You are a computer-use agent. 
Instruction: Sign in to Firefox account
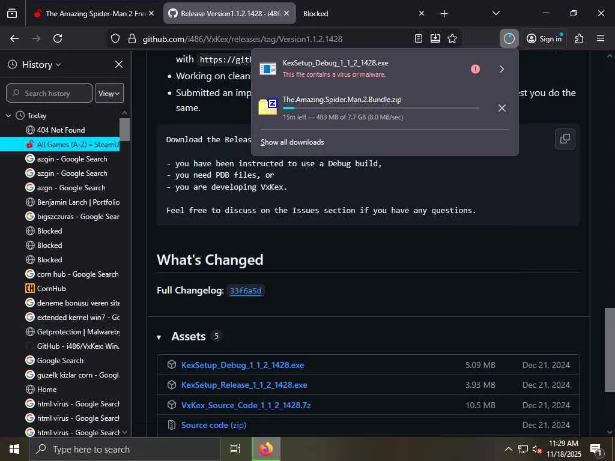[x=545, y=38]
